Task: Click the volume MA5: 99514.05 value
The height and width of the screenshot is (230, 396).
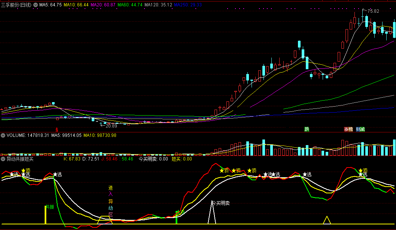Action: (66, 135)
